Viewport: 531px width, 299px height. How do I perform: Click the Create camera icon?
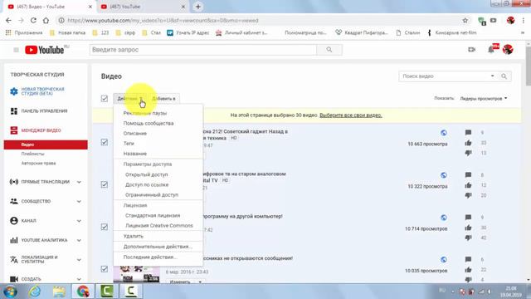click(x=14, y=279)
